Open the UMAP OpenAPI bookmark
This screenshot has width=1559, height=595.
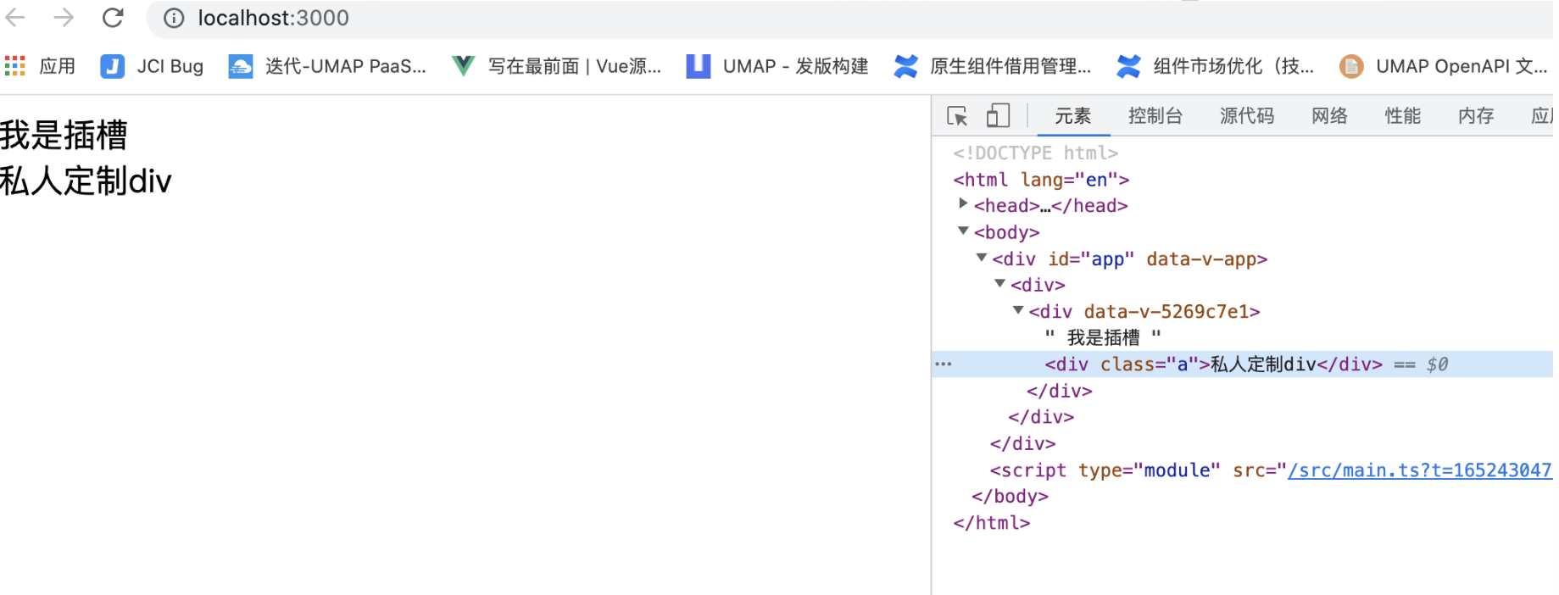coord(1444,66)
